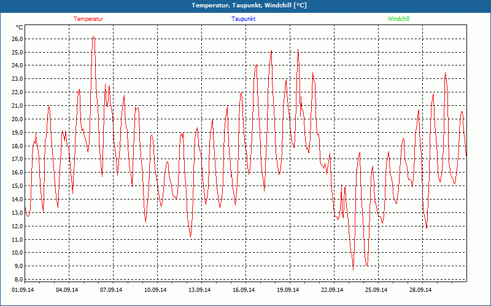This screenshot has width=491, height=306.
Task: Click the 9,0 y-axis label
Action: pos(18,266)
